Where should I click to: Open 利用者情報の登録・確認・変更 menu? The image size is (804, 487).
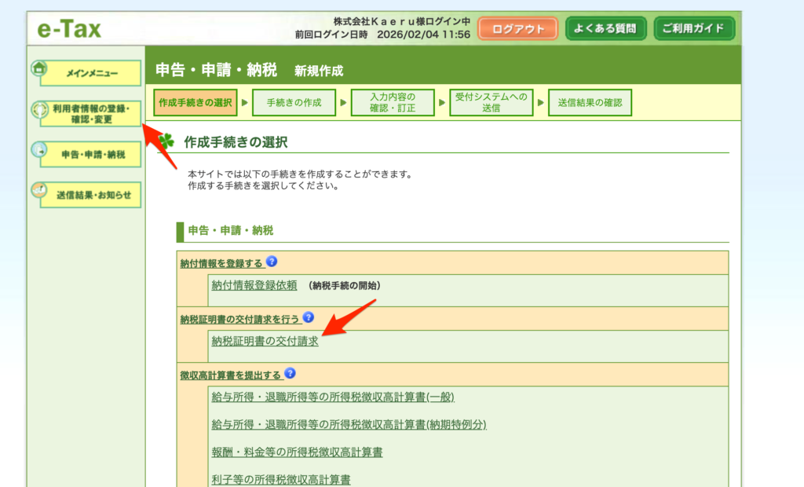pos(91,114)
